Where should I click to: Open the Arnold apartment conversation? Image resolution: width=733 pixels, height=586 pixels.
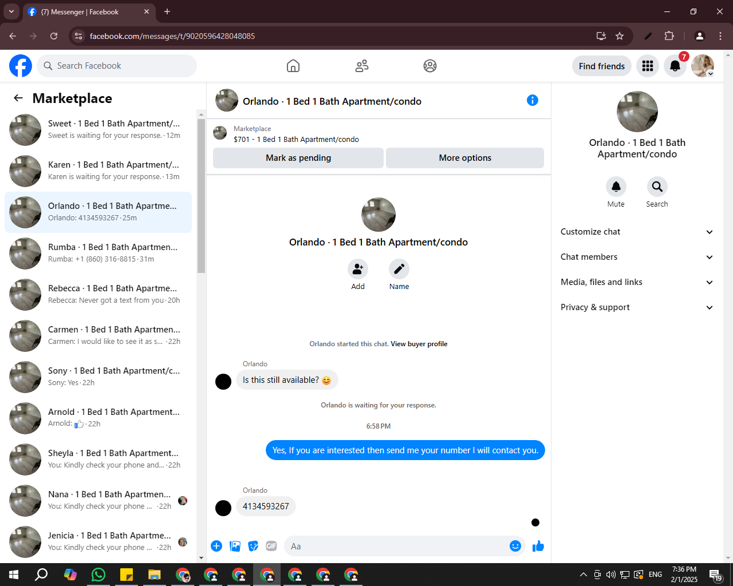click(x=98, y=418)
